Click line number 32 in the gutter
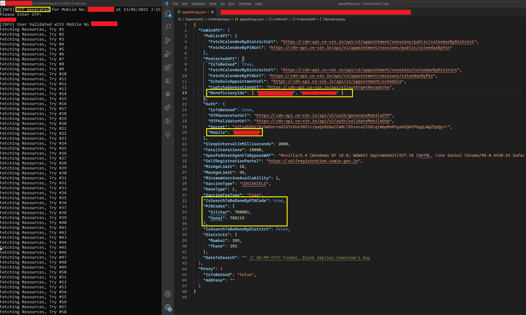 184,201
